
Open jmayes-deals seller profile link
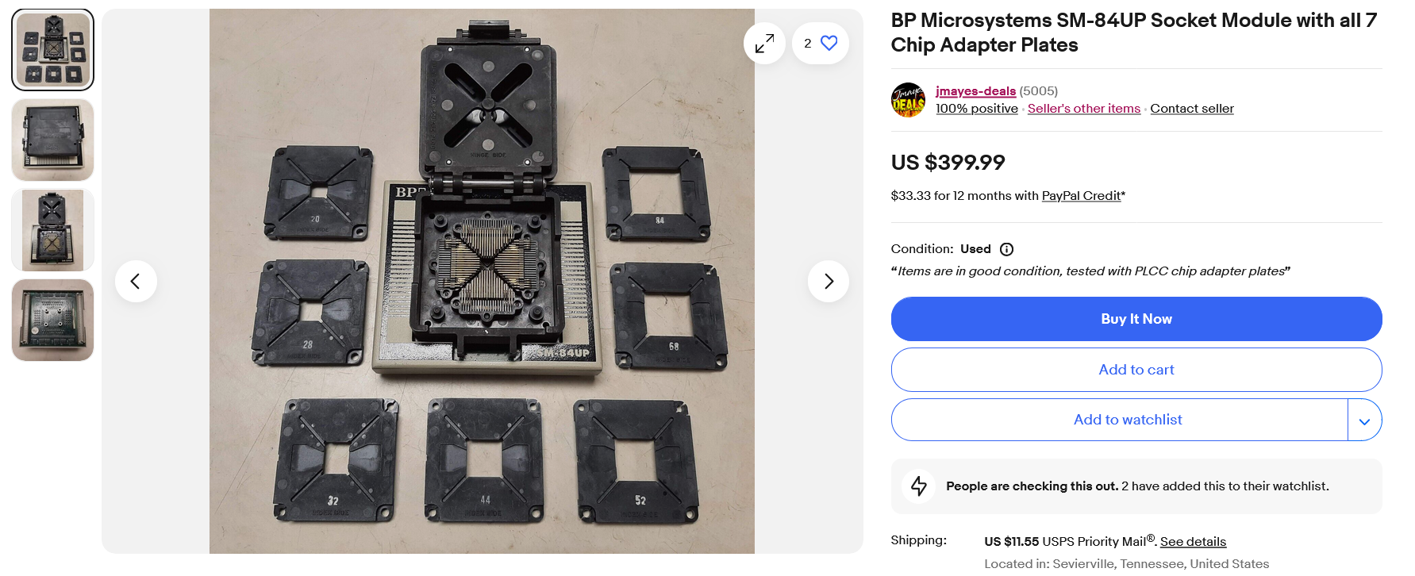pos(975,91)
